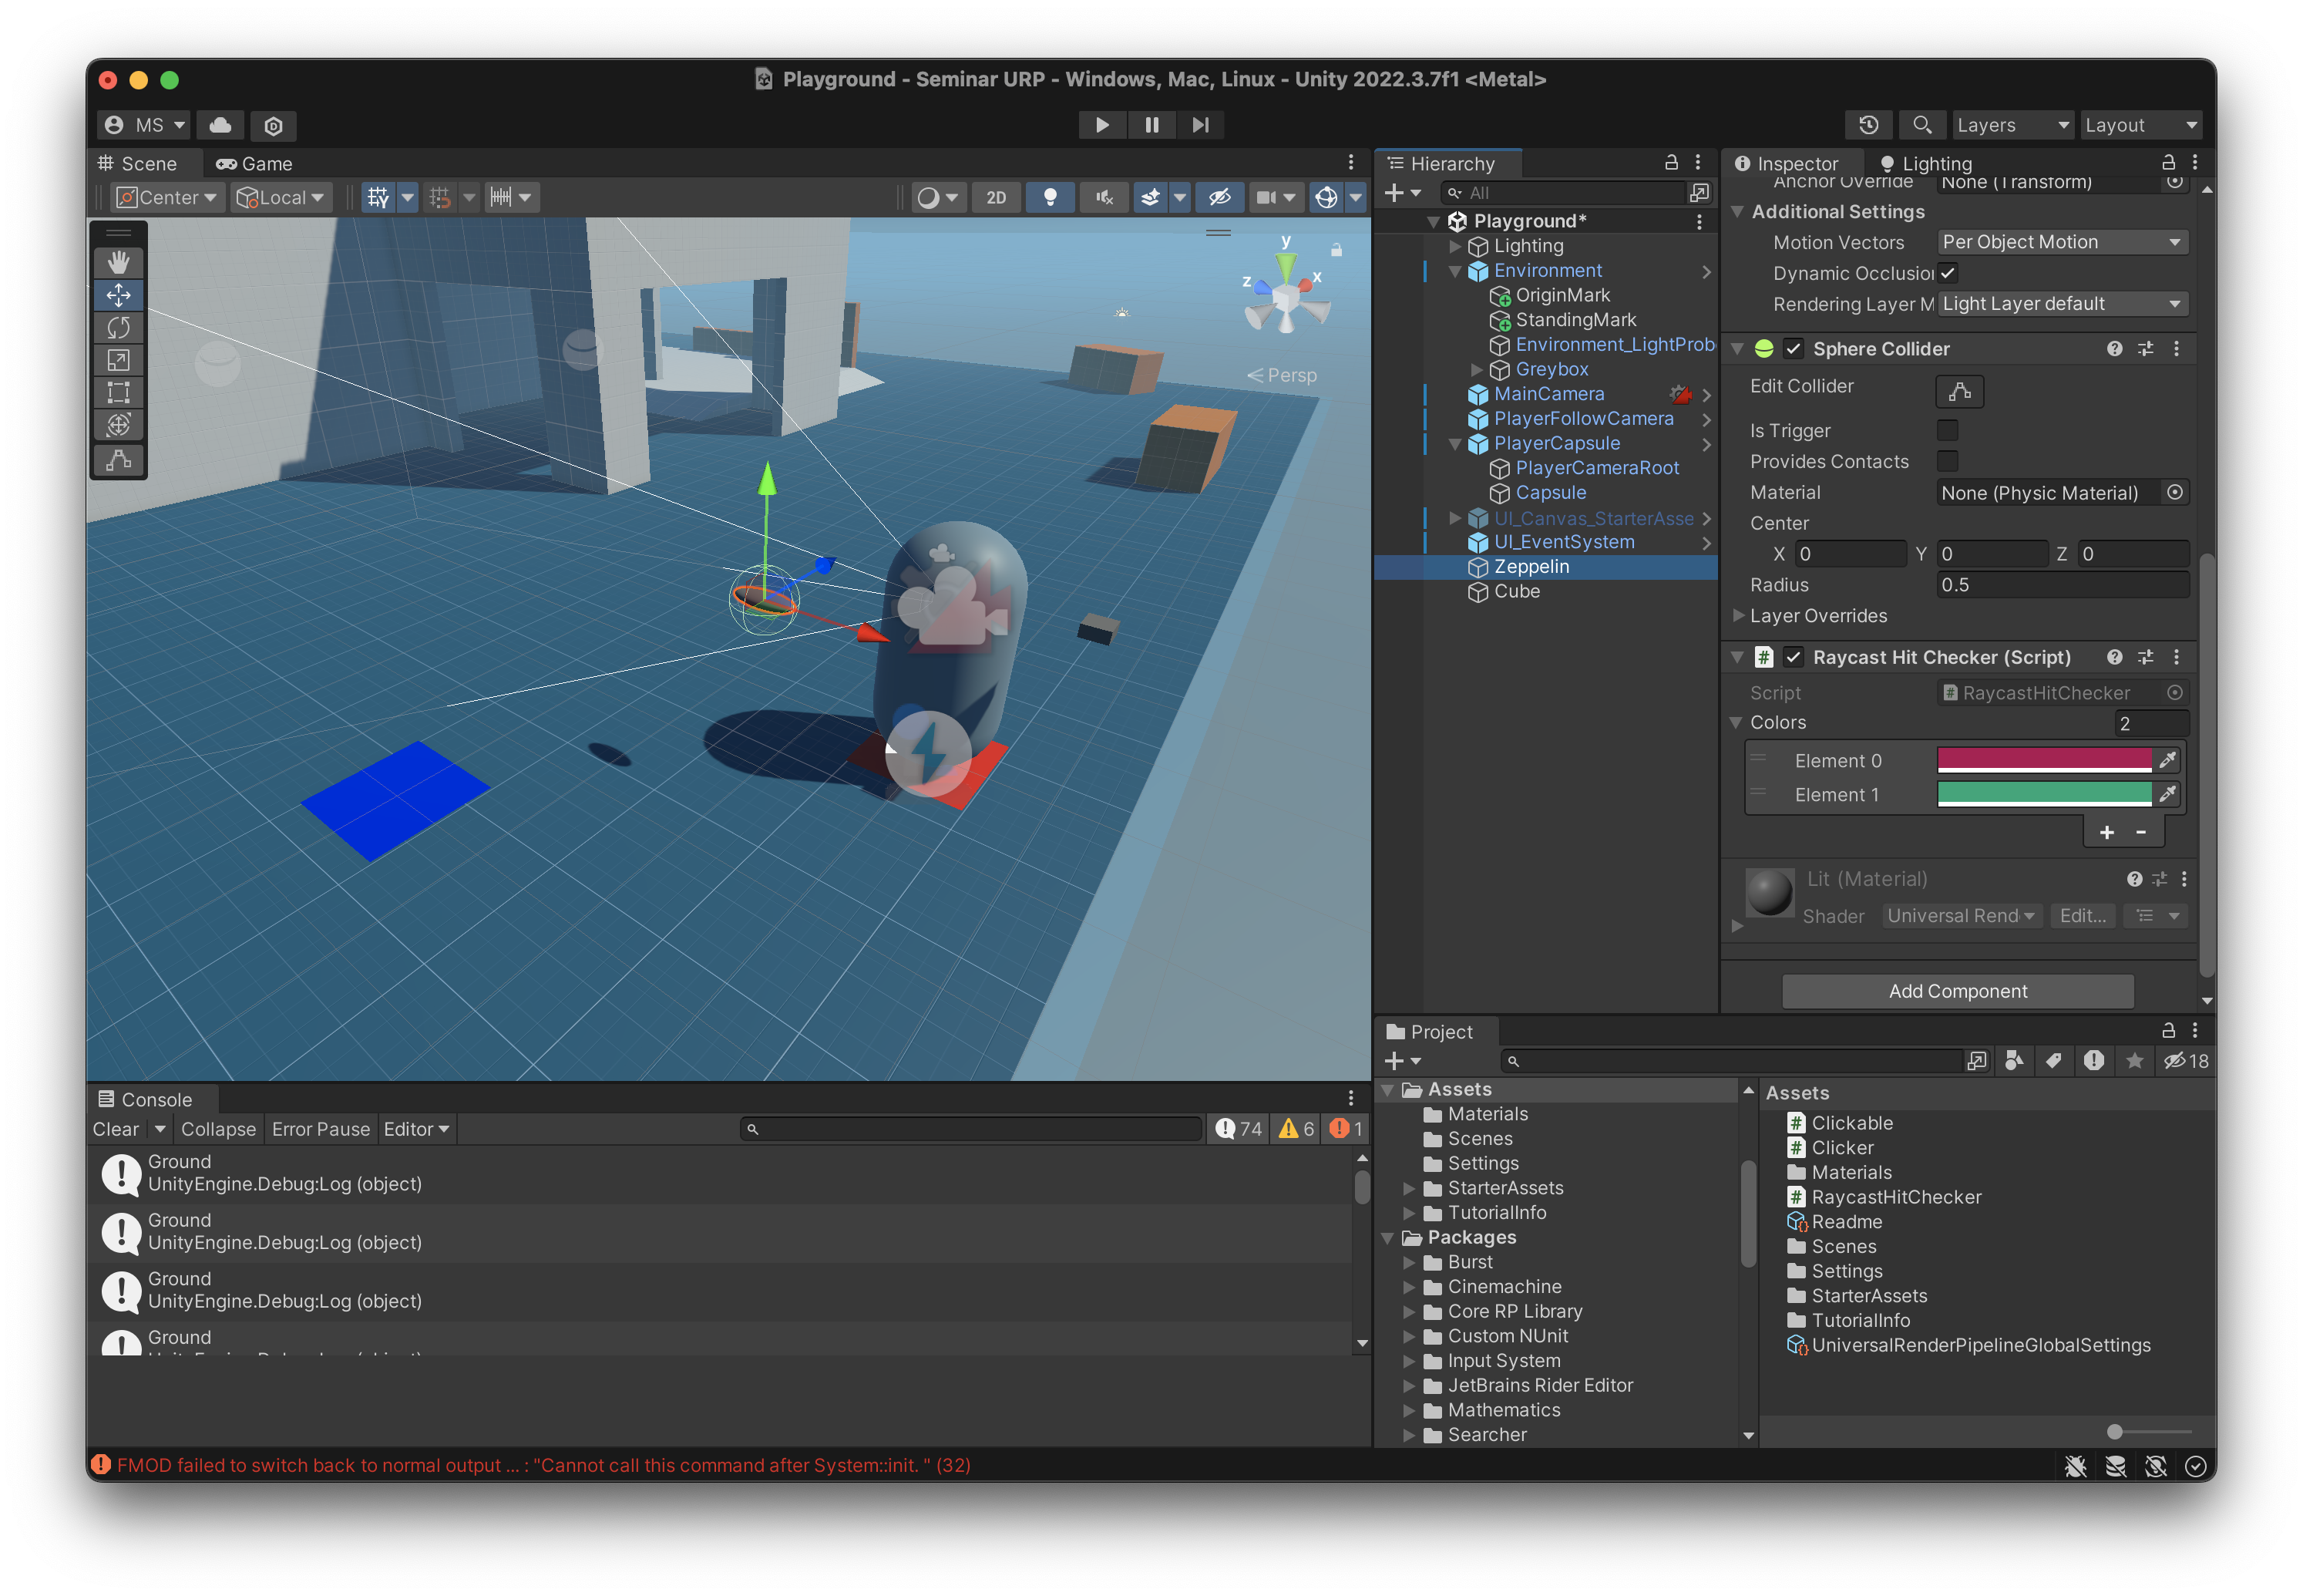This screenshot has width=2303, height=1596.
Task: Click the Radius input field
Action: [x=2062, y=585]
